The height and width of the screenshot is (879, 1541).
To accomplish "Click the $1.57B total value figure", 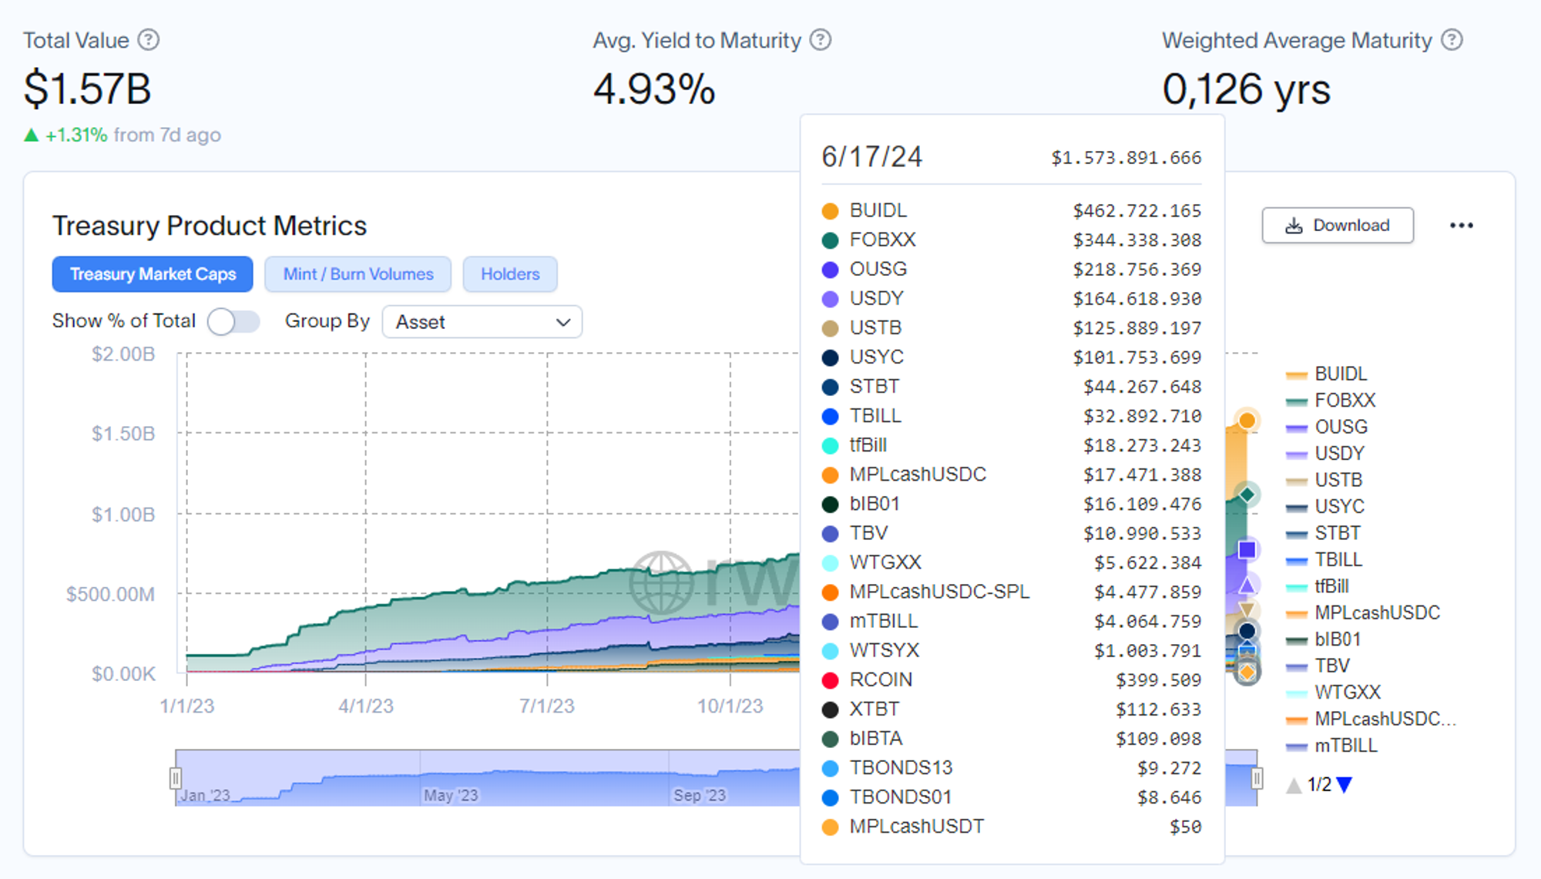I will click(87, 89).
